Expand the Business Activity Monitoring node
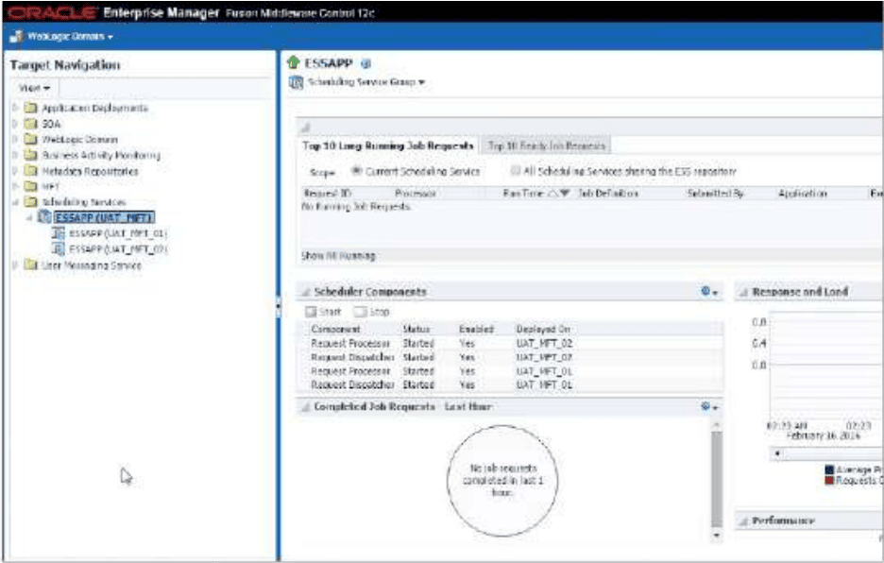Screen dimensions: 884x563 pyautogui.click(x=15, y=155)
